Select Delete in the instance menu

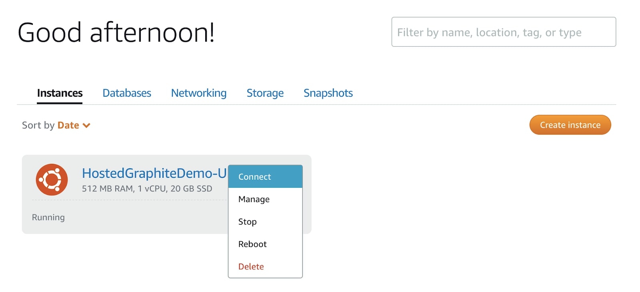(x=265, y=266)
